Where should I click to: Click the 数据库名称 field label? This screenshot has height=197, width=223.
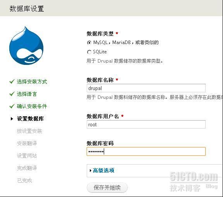100,80
